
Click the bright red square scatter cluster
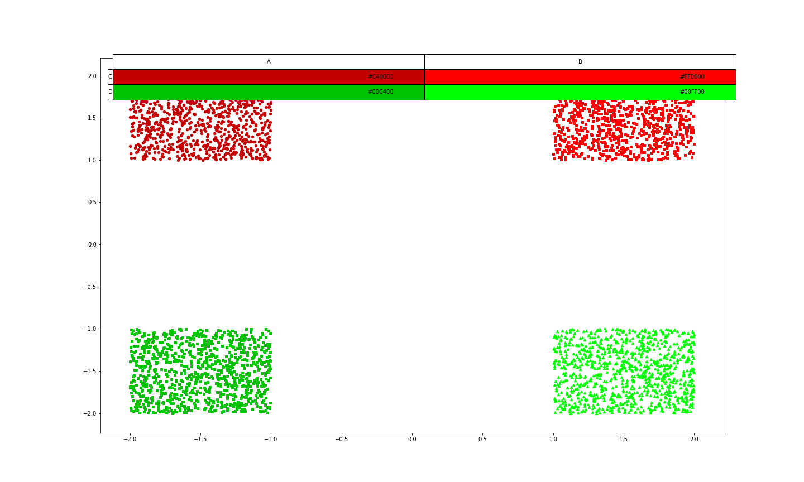tap(624, 131)
